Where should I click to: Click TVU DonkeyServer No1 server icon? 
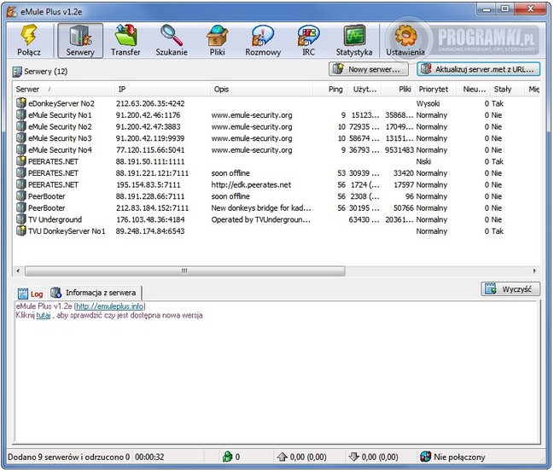(x=21, y=230)
